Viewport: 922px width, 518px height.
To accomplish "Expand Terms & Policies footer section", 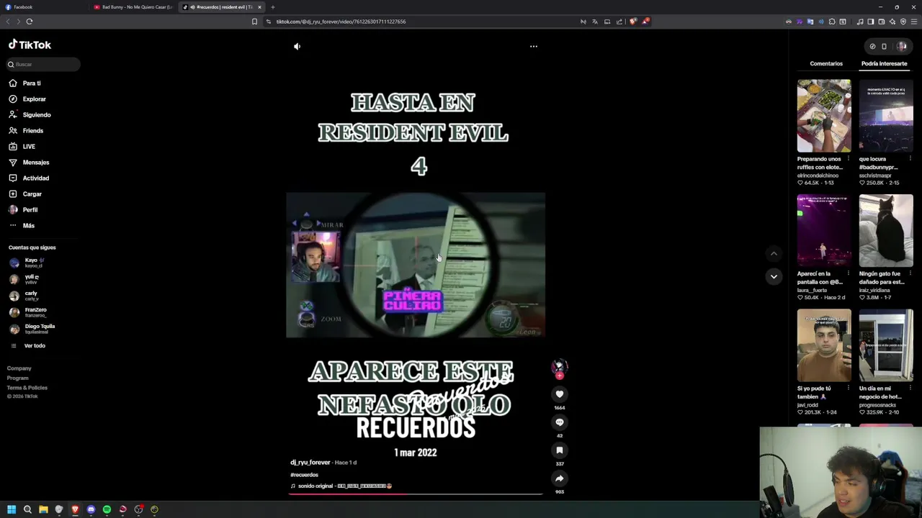I will click(27, 388).
